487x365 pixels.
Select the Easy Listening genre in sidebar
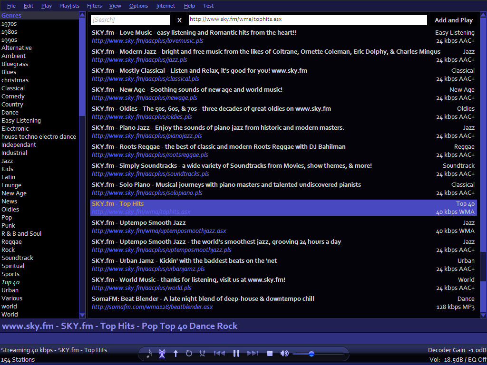[x=21, y=120]
